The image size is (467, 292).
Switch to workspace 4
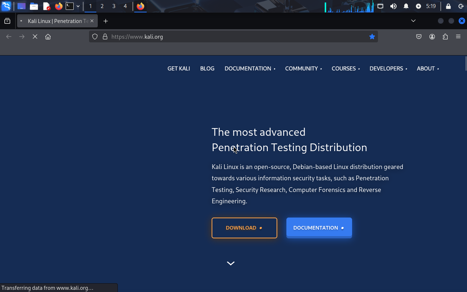tap(126, 6)
